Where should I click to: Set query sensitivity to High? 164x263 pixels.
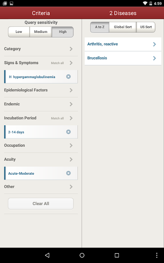(63, 32)
